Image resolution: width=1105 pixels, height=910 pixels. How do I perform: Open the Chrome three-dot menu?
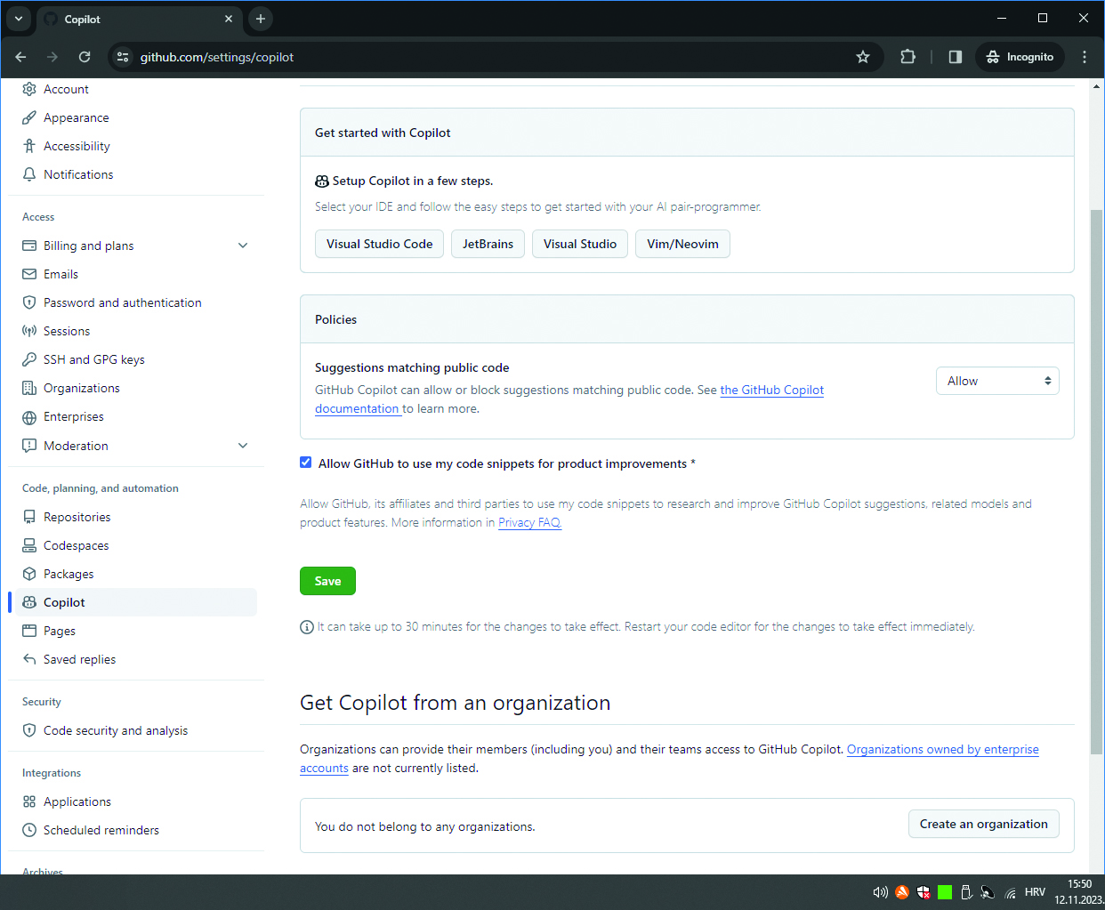[x=1084, y=57]
